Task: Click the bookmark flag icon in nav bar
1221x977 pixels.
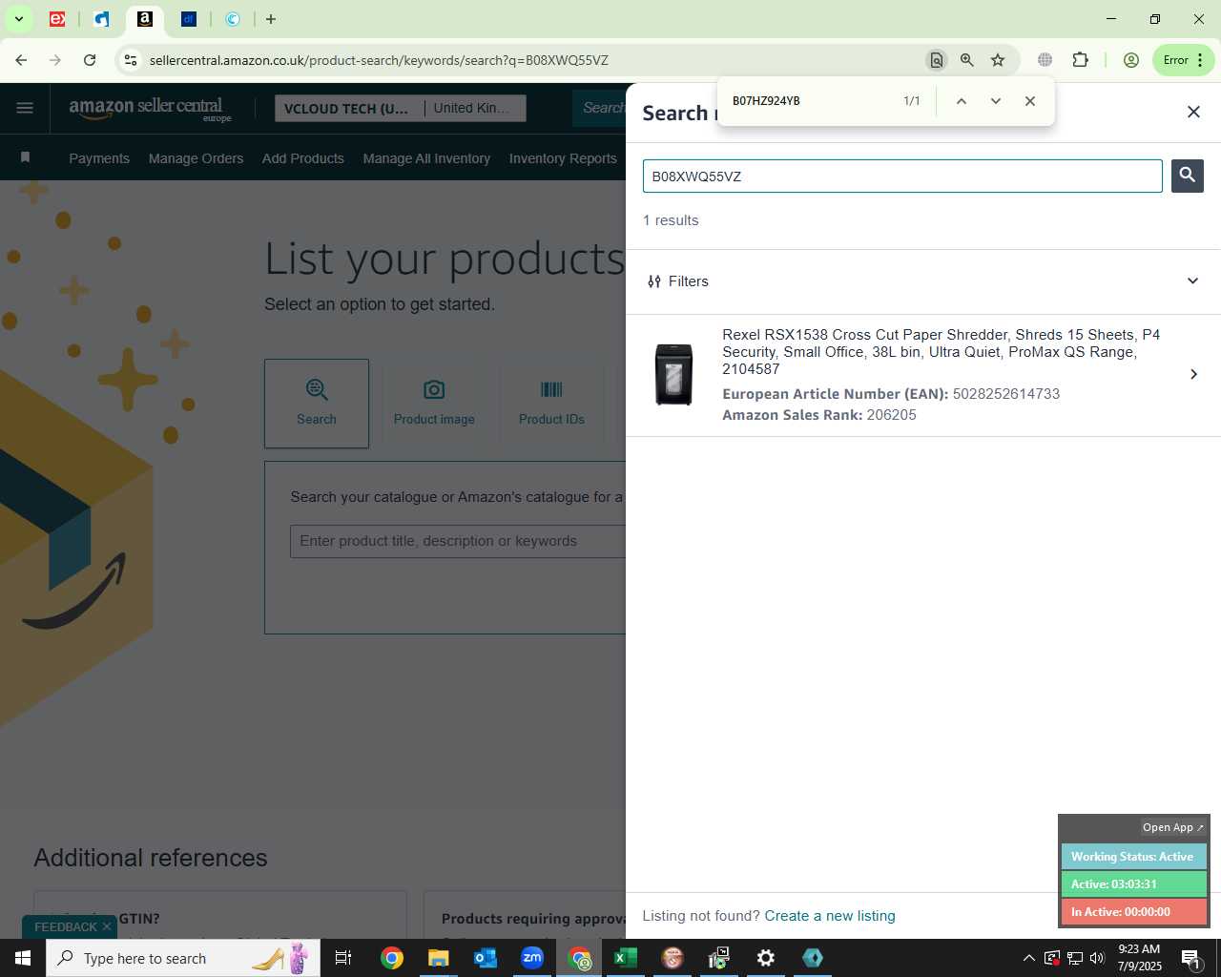Action: (26, 157)
